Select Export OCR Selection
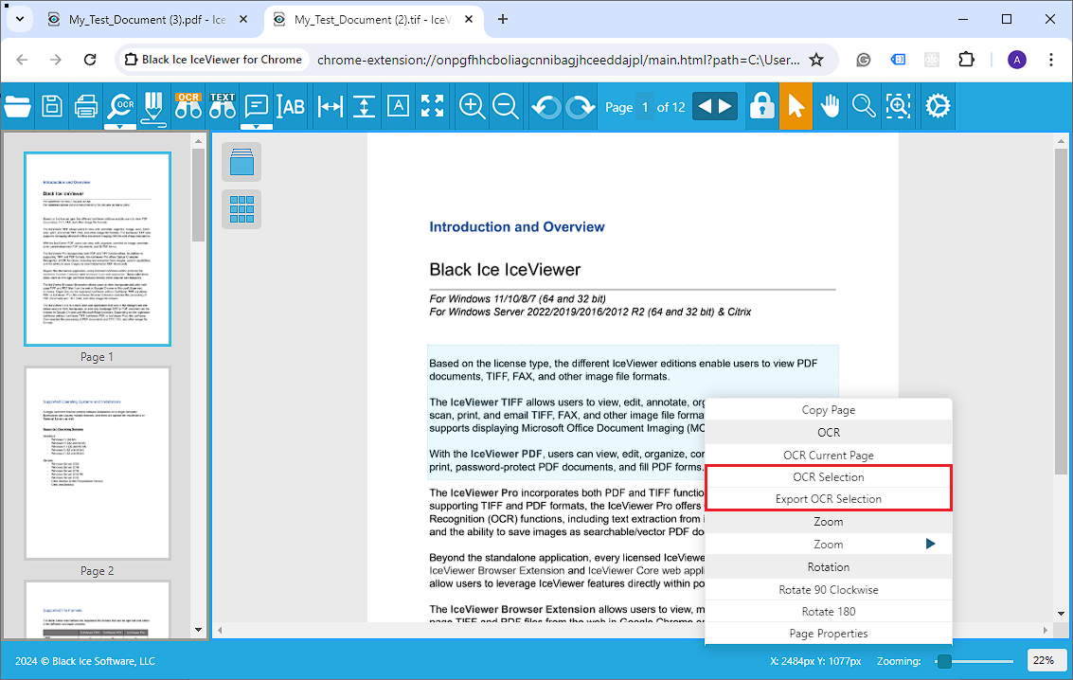The image size is (1073, 680). point(828,499)
